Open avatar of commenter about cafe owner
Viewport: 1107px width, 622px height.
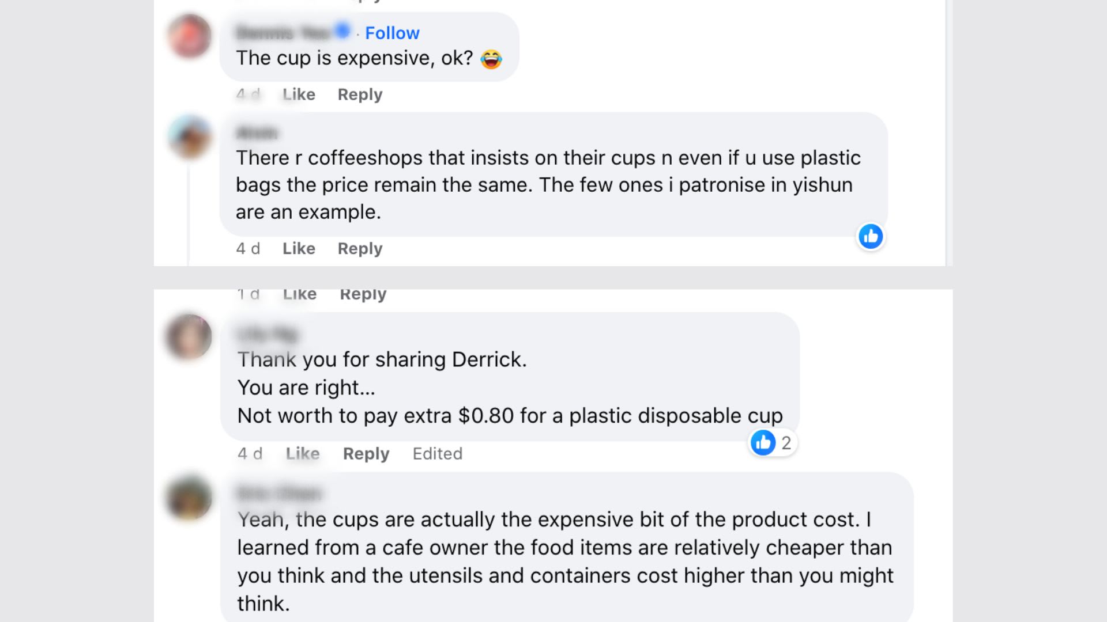pos(189,498)
